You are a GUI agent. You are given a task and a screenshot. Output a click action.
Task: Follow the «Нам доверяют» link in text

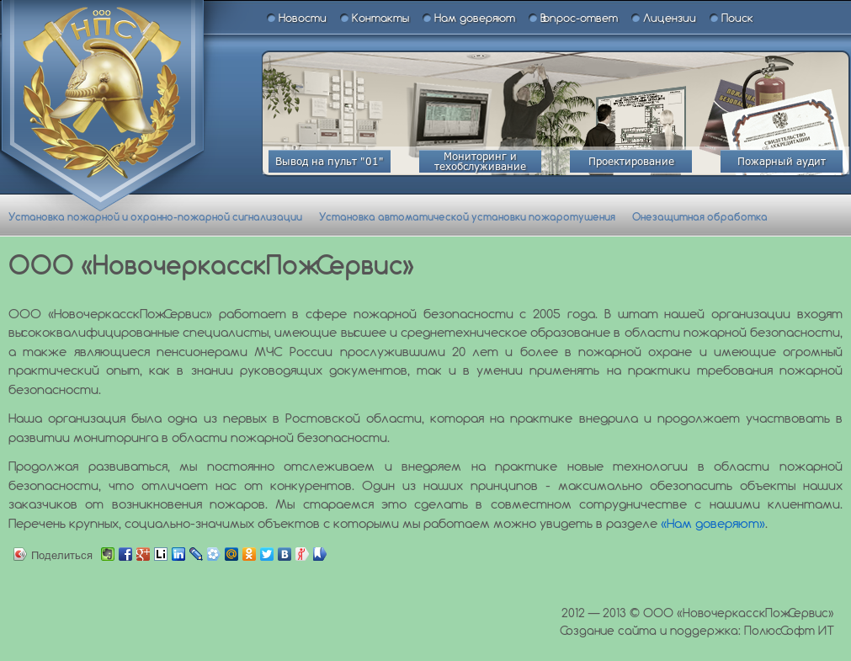click(713, 524)
